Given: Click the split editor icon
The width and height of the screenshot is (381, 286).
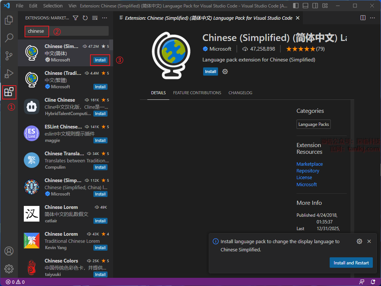Looking at the screenshot, I should click(x=363, y=18).
